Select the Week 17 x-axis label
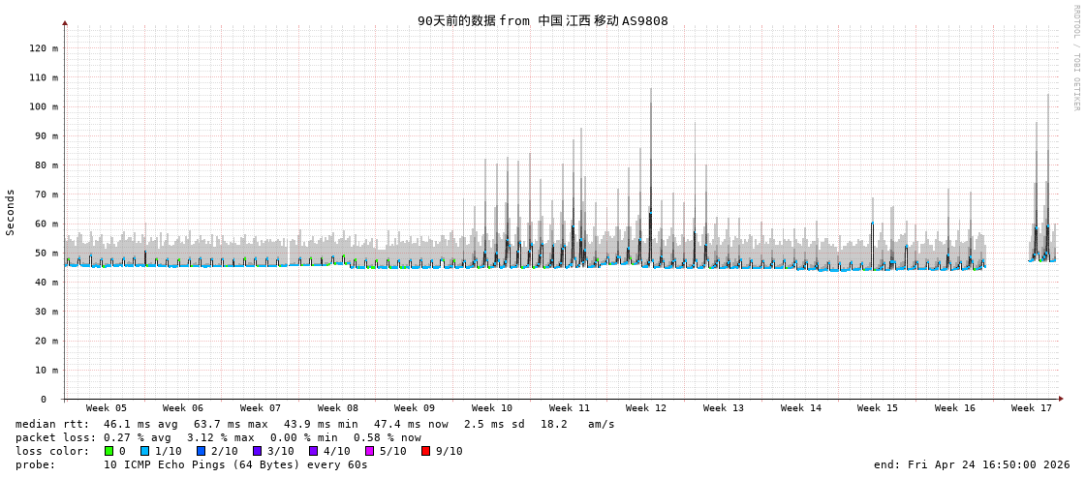The width and height of the screenshot is (1086, 478). tap(1032, 408)
